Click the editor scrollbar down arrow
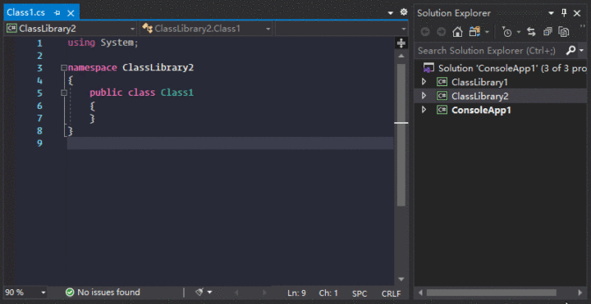 [401, 279]
